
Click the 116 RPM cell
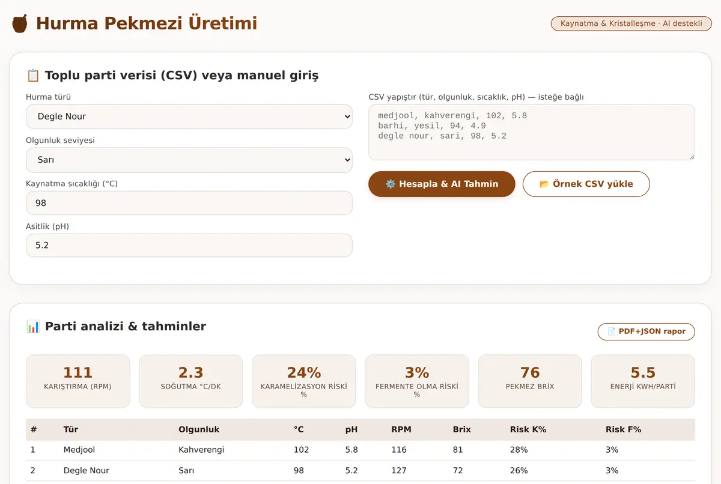(399, 450)
